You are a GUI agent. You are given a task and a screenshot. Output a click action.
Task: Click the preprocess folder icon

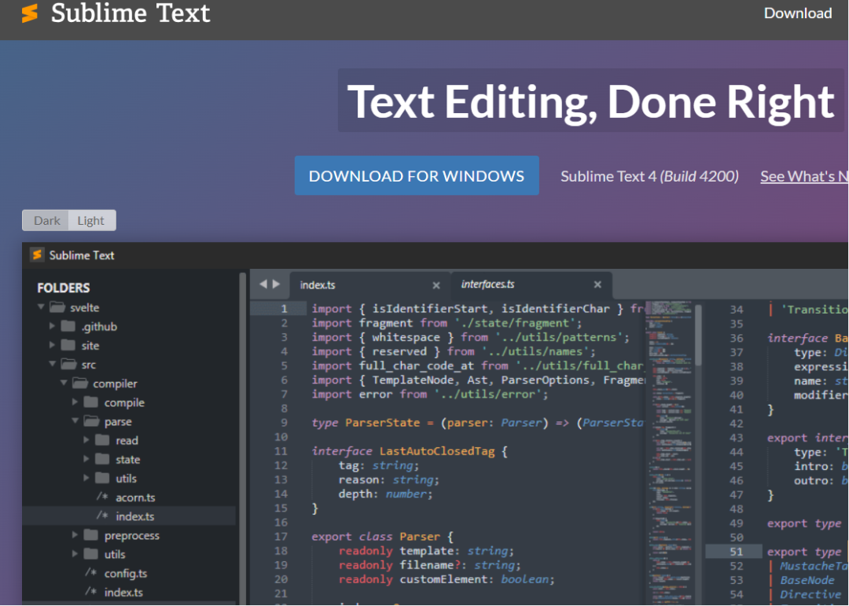pos(91,535)
